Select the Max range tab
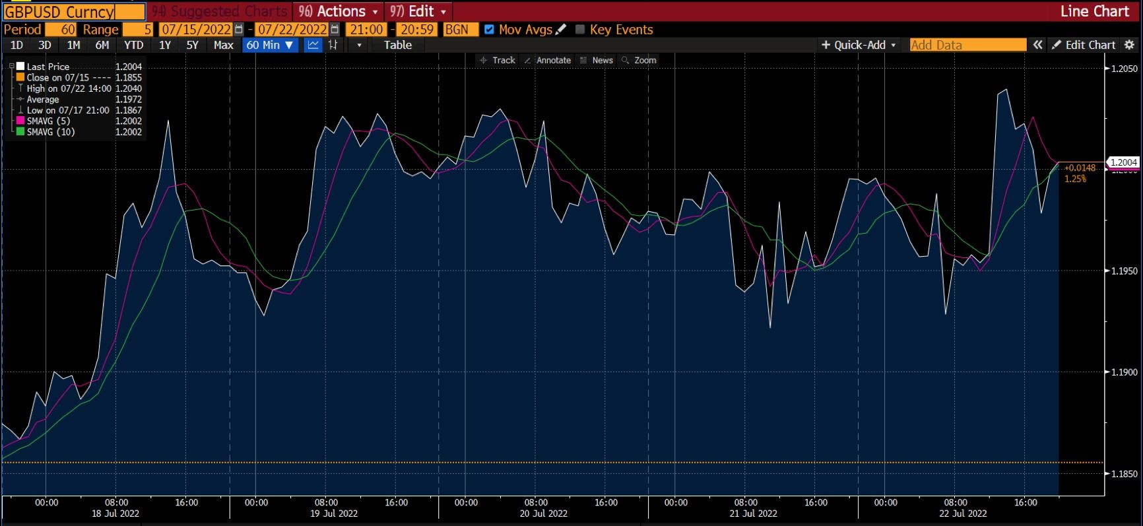 coord(224,45)
